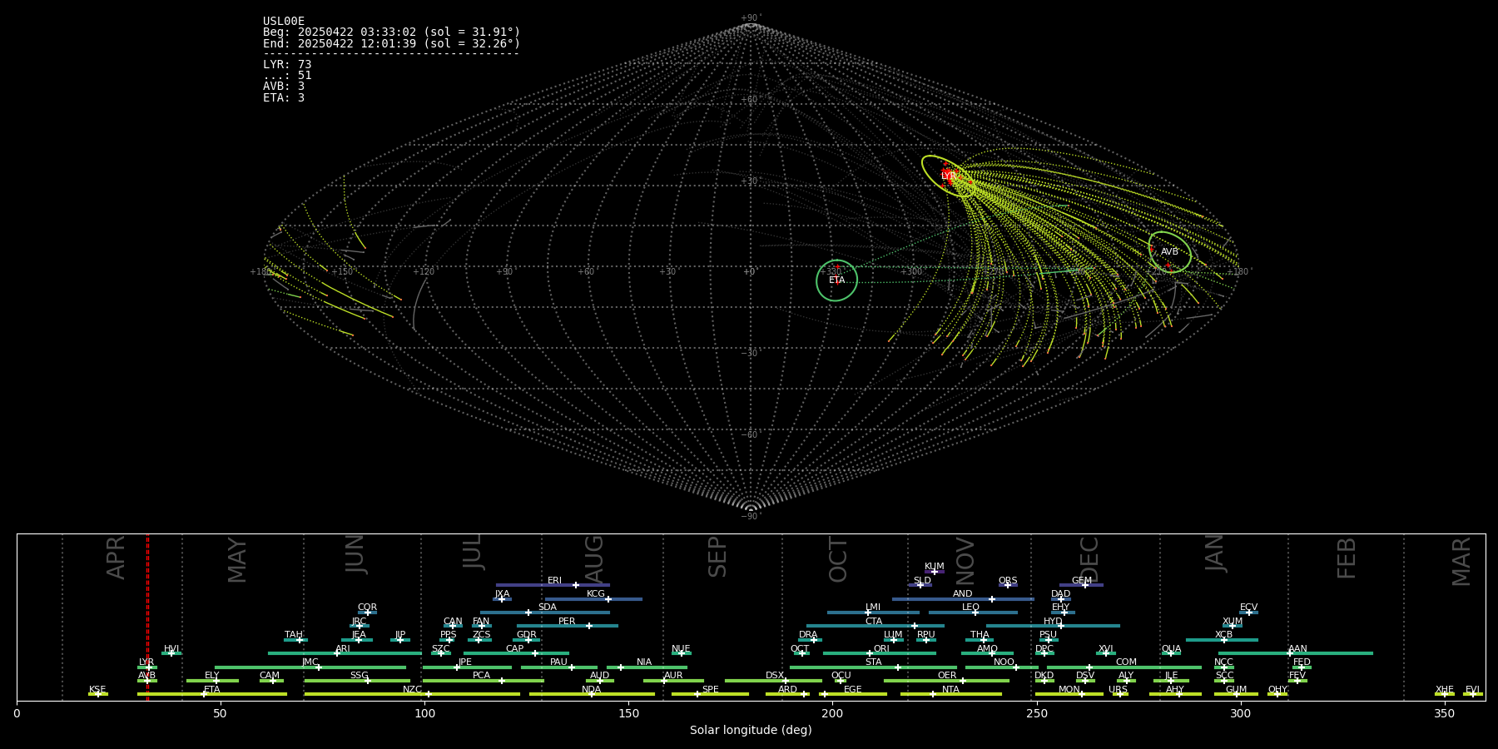Click the PER shower bar on the timeline

click(568, 626)
